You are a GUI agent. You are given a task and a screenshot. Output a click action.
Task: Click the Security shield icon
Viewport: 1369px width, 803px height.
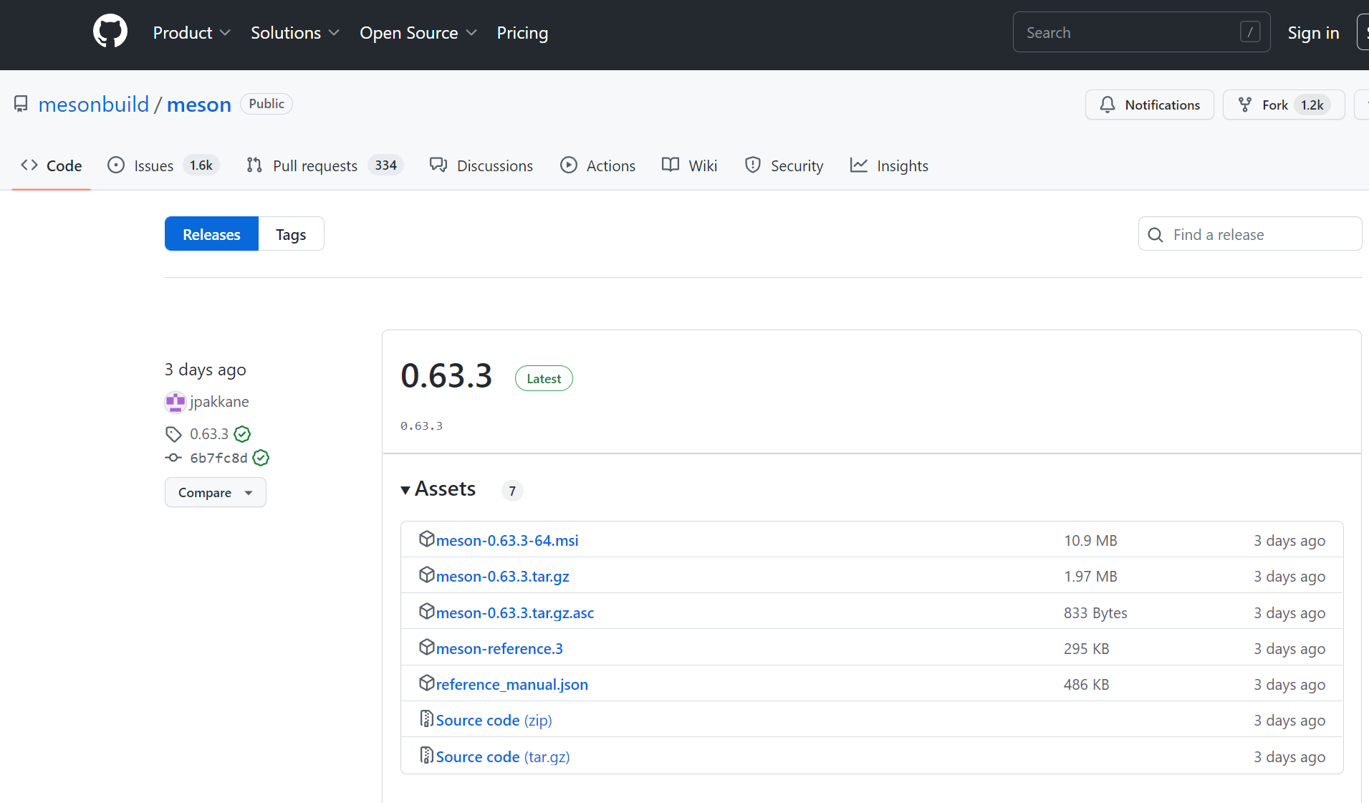[x=753, y=165]
